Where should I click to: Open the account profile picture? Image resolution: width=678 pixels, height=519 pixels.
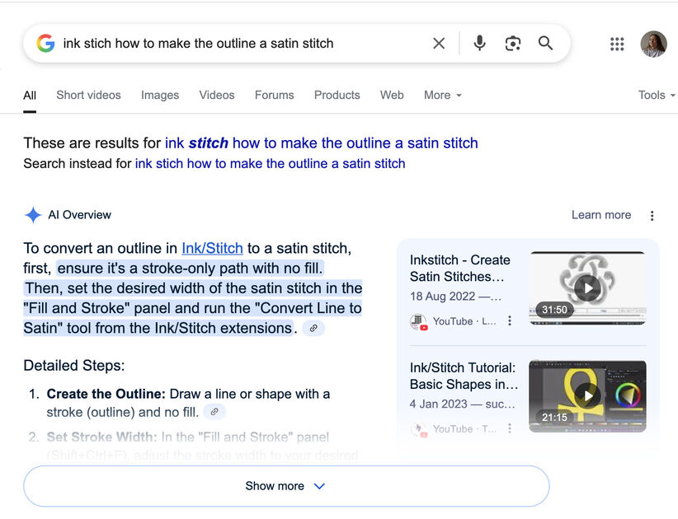point(653,44)
